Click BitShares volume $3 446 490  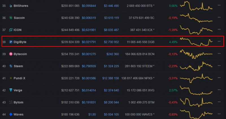click(x=111, y=6)
